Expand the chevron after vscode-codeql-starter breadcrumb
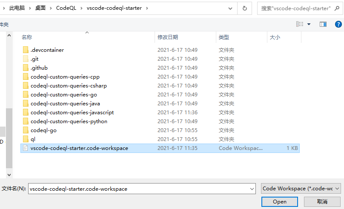Screen dimensions: 344x209 point(147,8)
